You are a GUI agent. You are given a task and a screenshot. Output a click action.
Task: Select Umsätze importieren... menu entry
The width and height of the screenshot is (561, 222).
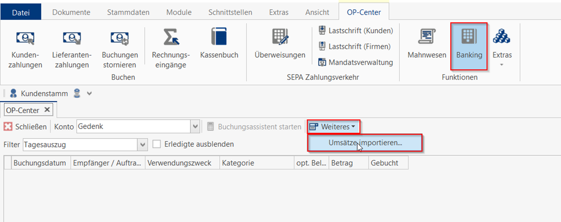pyautogui.click(x=365, y=143)
